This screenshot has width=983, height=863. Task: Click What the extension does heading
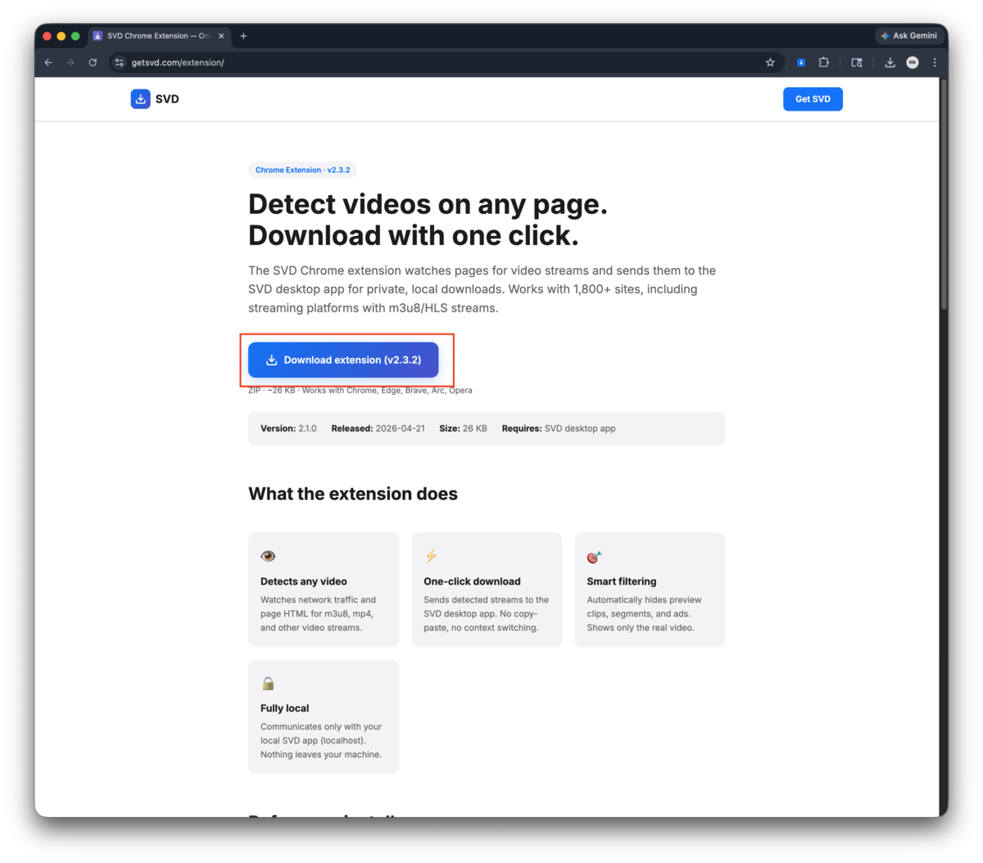point(353,493)
